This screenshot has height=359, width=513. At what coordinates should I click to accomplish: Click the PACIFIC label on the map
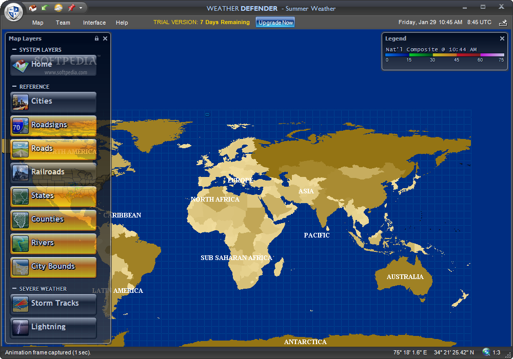pyautogui.click(x=317, y=235)
